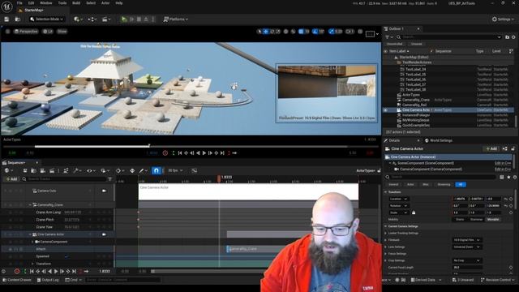Toggle the Scale lock icon
The height and width of the screenshot is (292, 519).
pyautogui.click(x=414, y=213)
